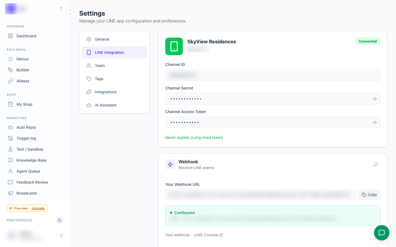This screenshot has height=247, width=396.
Task: Click the Webhook lightning bolt icon
Action: coord(170,164)
